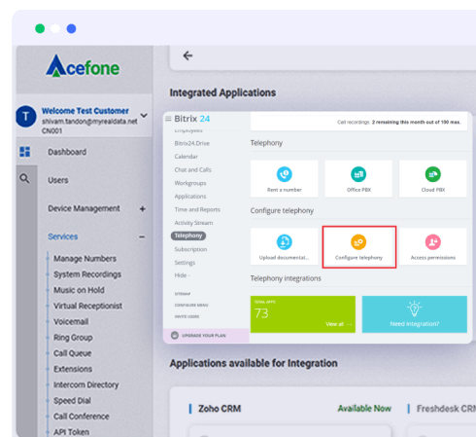Open Dashboard in the sidebar
Viewport: 476px width, 437px height.
67,152
